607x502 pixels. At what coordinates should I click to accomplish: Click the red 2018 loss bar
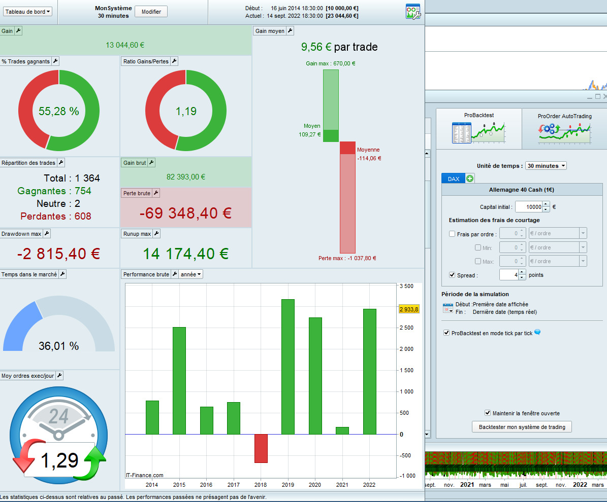(261, 448)
